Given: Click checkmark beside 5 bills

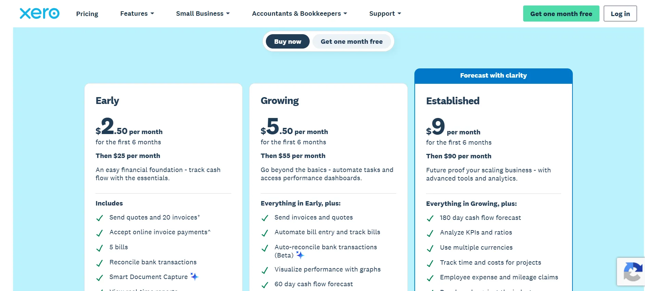Looking at the screenshot, I should click(100, 248).
